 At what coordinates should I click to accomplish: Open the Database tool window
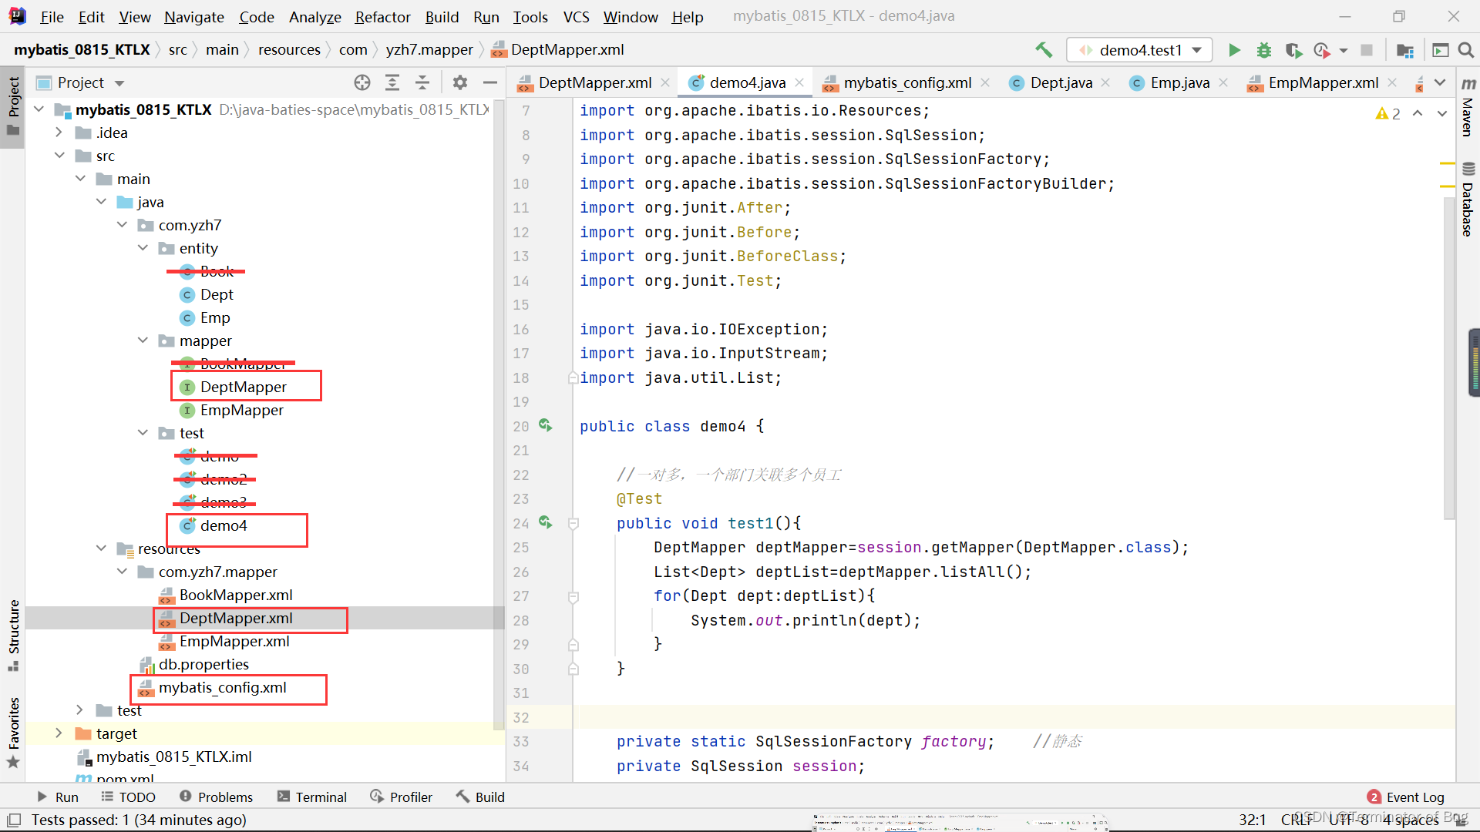1468,200
